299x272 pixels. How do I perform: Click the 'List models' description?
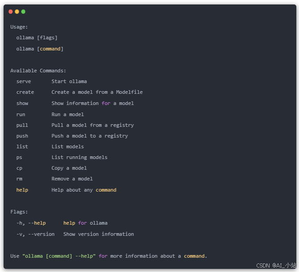point(67,146)
